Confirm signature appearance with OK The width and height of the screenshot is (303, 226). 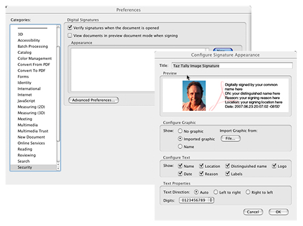[x=278, y=212]
